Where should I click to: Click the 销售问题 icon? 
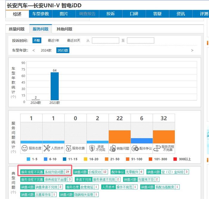click(x=113, y=148)
